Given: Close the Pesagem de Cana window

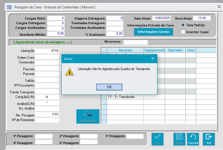Looking at the screenshot, I should [219, 7].
